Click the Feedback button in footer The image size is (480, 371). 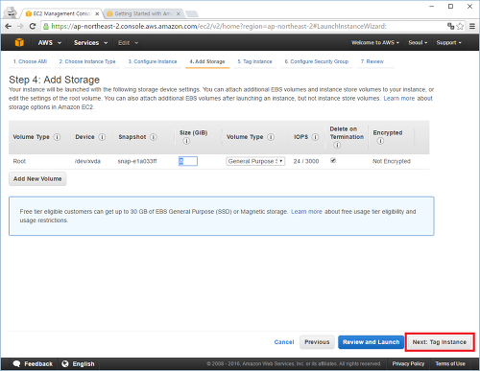click(x=33, y=363)
